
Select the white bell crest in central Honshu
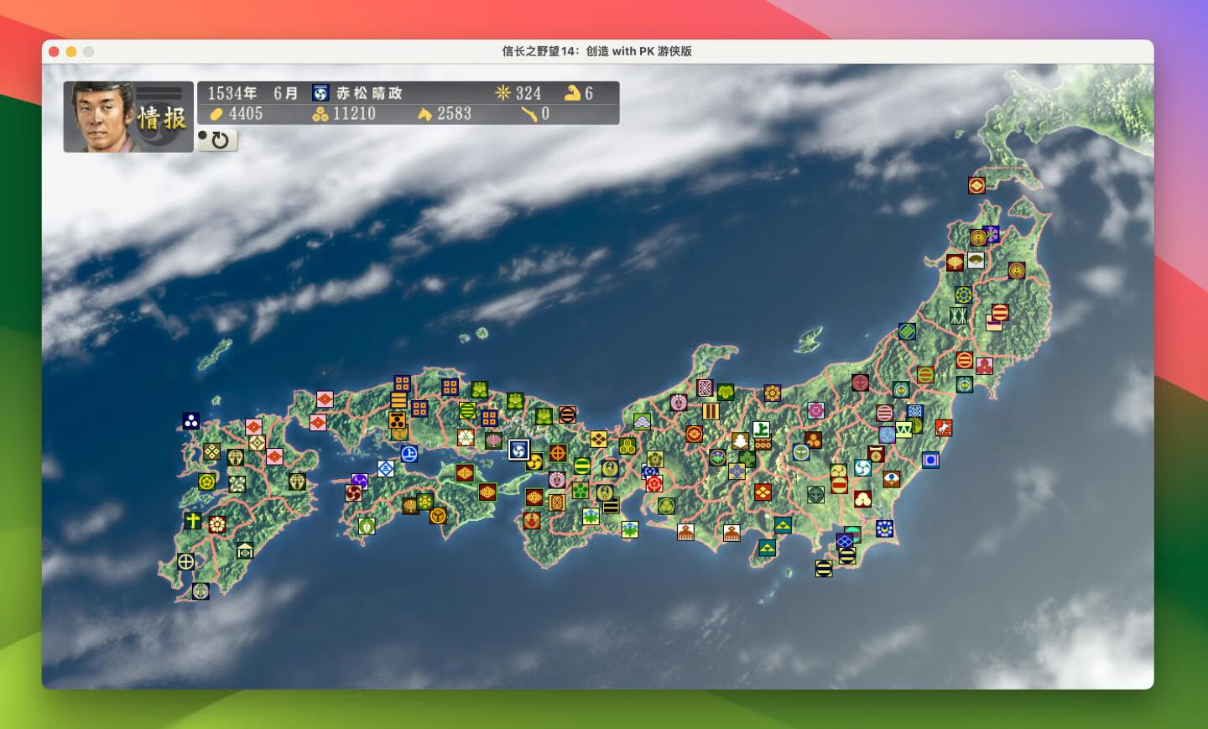pyautogui.click(x=740, y=441)
